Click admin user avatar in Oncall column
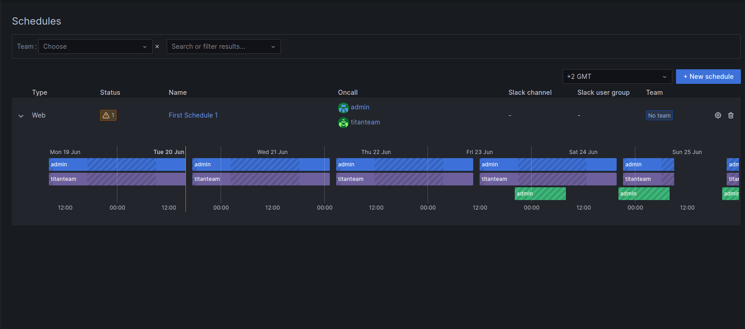 343,108
